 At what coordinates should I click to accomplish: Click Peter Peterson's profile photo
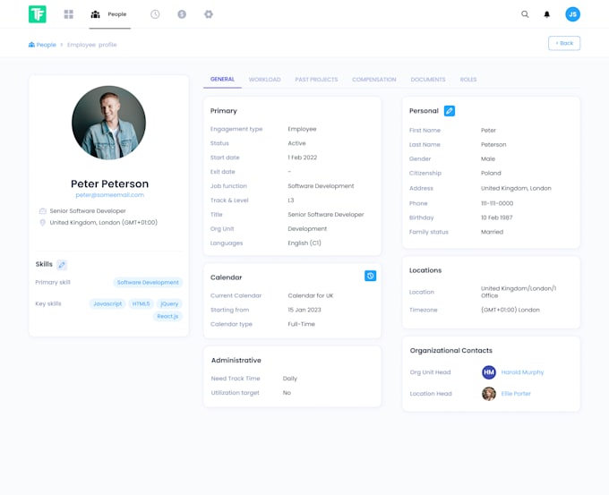[x=108, y=123]
